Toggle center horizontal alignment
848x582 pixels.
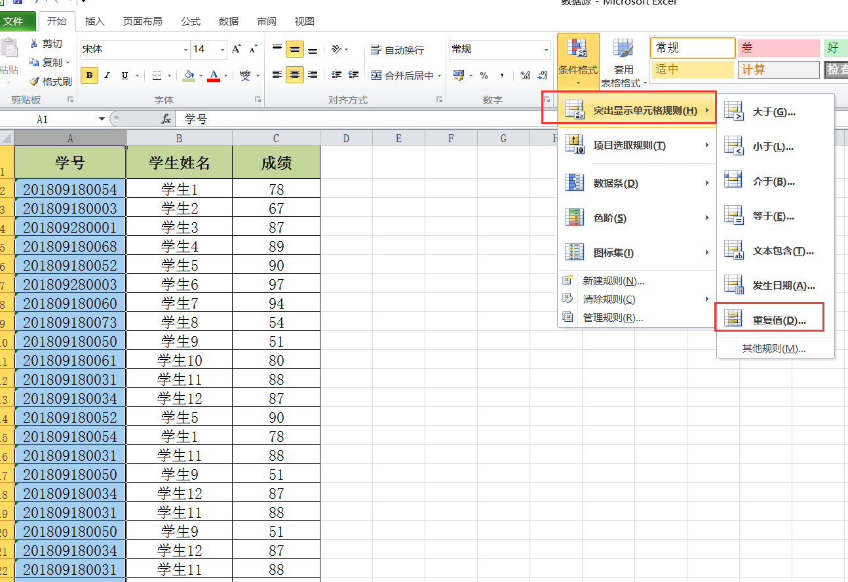295,75
